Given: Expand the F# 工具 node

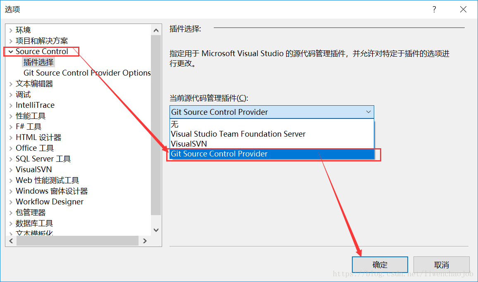Looking at the screenshot, I should pyautogui.click(x=11, y=127).
